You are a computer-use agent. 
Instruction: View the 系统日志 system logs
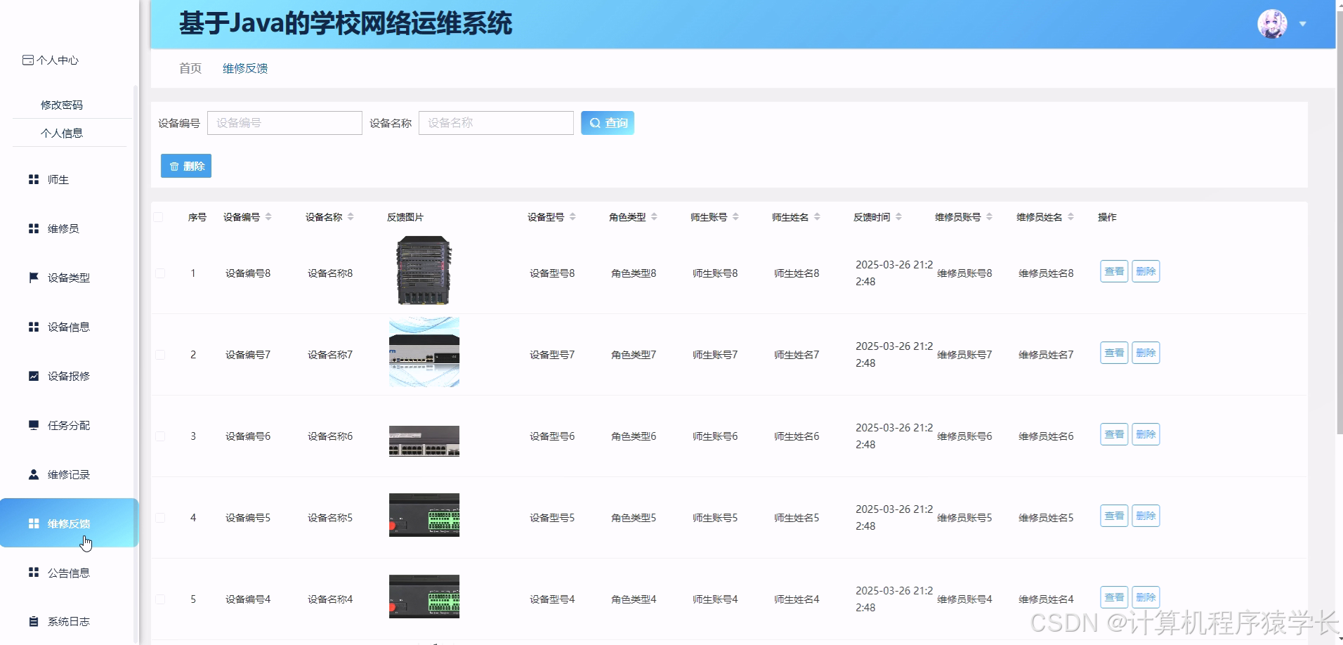coord(67,621)
